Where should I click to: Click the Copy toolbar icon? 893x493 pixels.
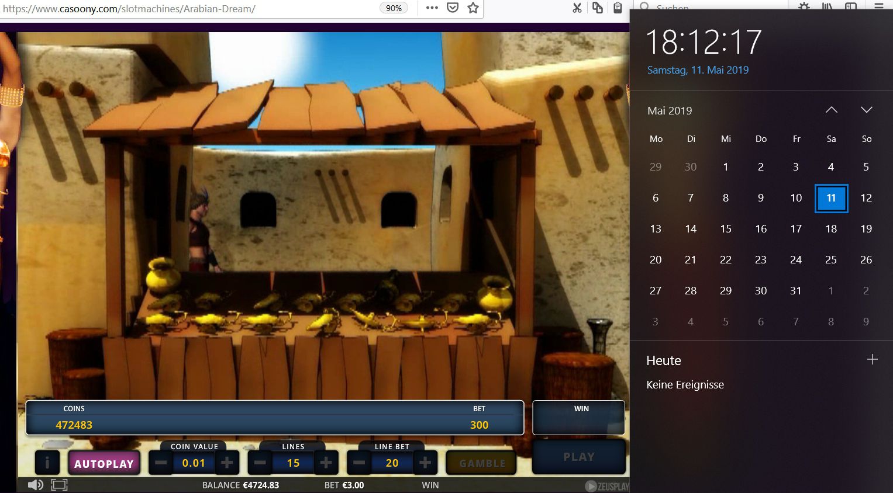598,8
